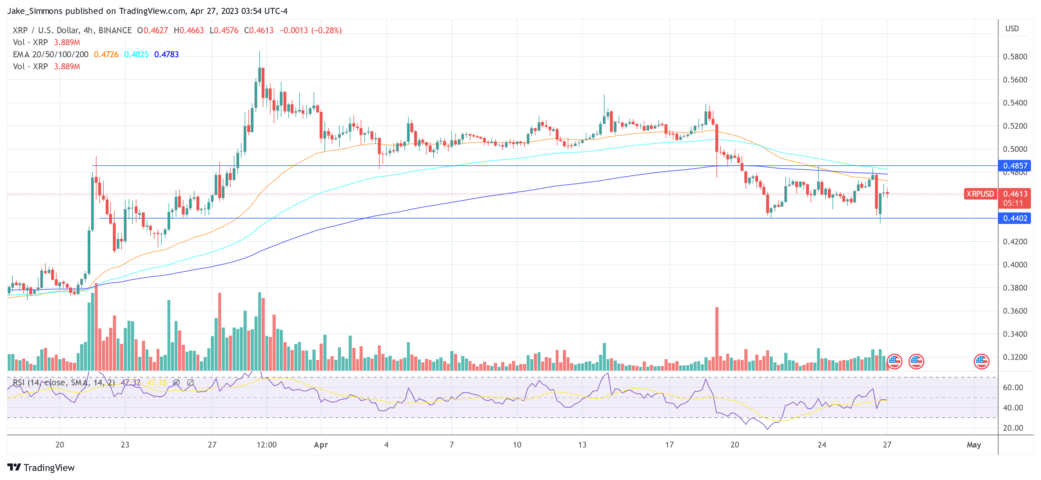Screen dimensions: 1041x480
Task: Click the RSI axis label 20.00
Action: pyautogui.click(x=1013, y=428)
